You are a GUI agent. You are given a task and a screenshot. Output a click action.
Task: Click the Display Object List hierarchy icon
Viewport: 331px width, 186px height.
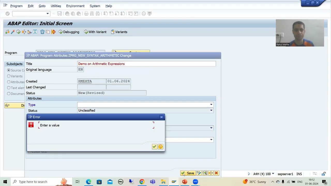tap(29, 32)
